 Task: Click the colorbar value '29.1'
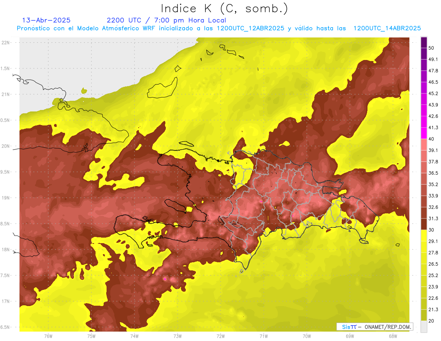[x=433, y=241]
